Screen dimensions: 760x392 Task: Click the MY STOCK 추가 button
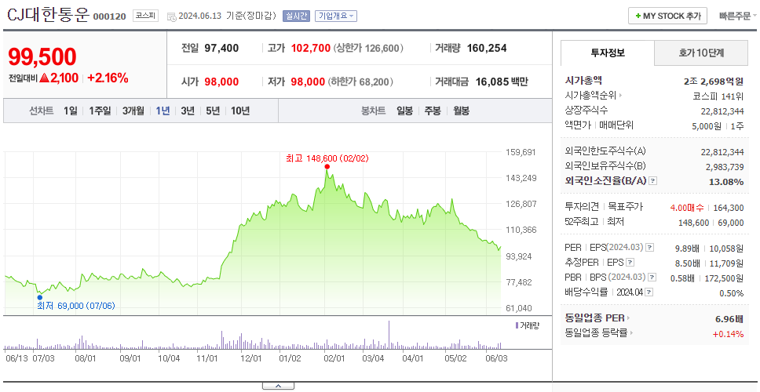pos(667,16)
